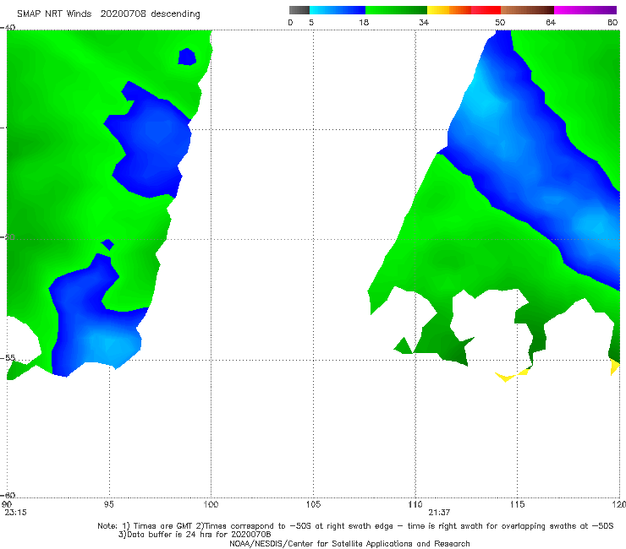Image resolution: width=626 pixels, height=549 pixels.
Task: Click the swath time label '21:37'
Action: point(439,513)
